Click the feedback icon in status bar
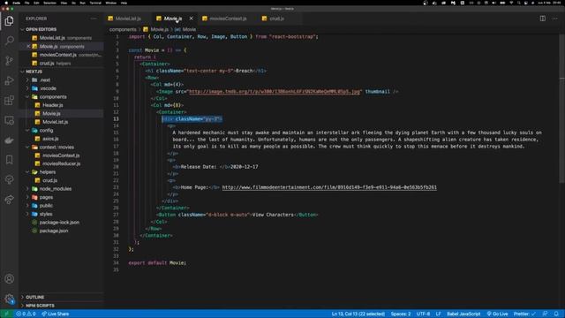 (x=546, y=314)
